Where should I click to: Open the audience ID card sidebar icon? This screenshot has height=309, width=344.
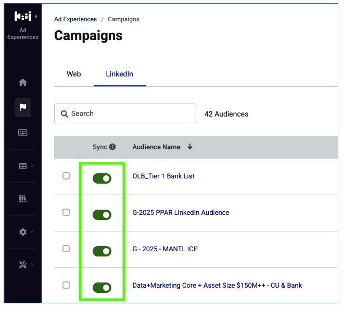click(23, 133)
